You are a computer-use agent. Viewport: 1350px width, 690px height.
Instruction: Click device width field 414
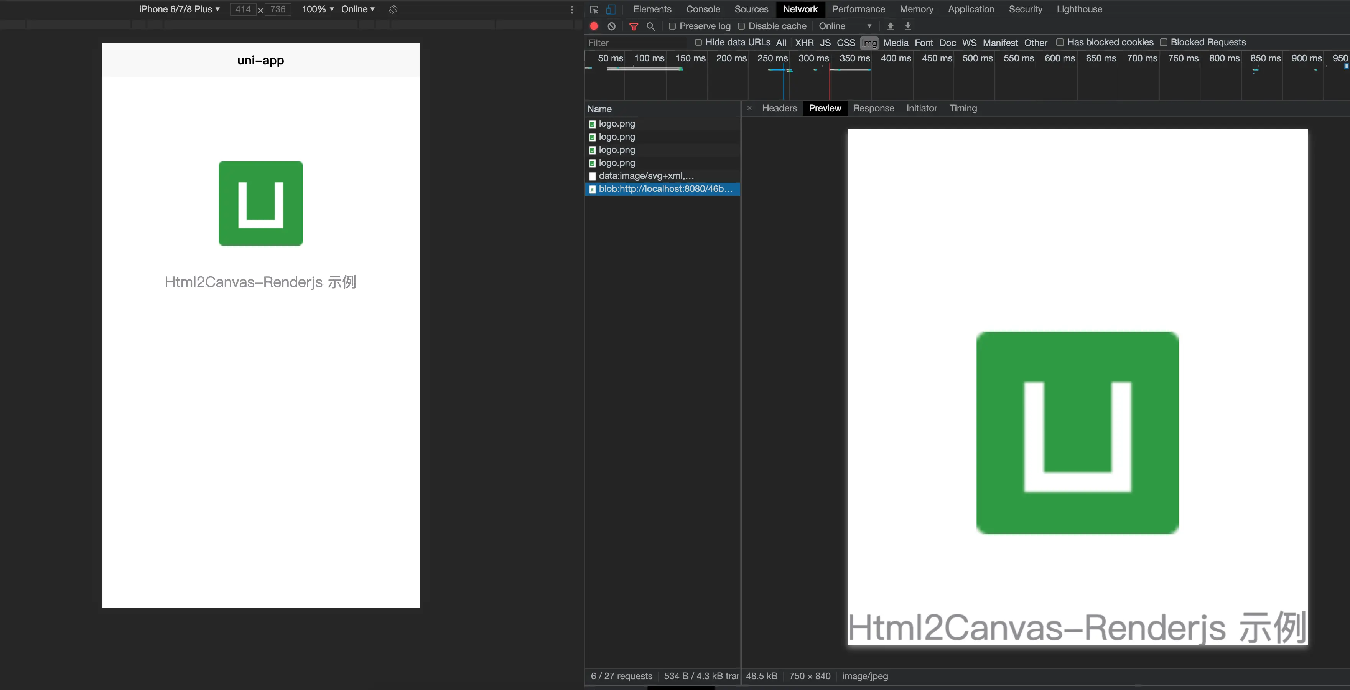pyautogui.click(x=243, y=10)
